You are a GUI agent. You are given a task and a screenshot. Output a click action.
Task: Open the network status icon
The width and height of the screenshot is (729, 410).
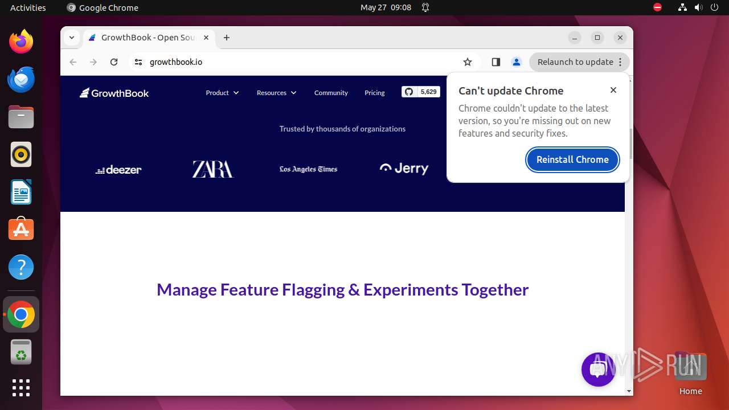pyautogui.click(x=682, y=7)
